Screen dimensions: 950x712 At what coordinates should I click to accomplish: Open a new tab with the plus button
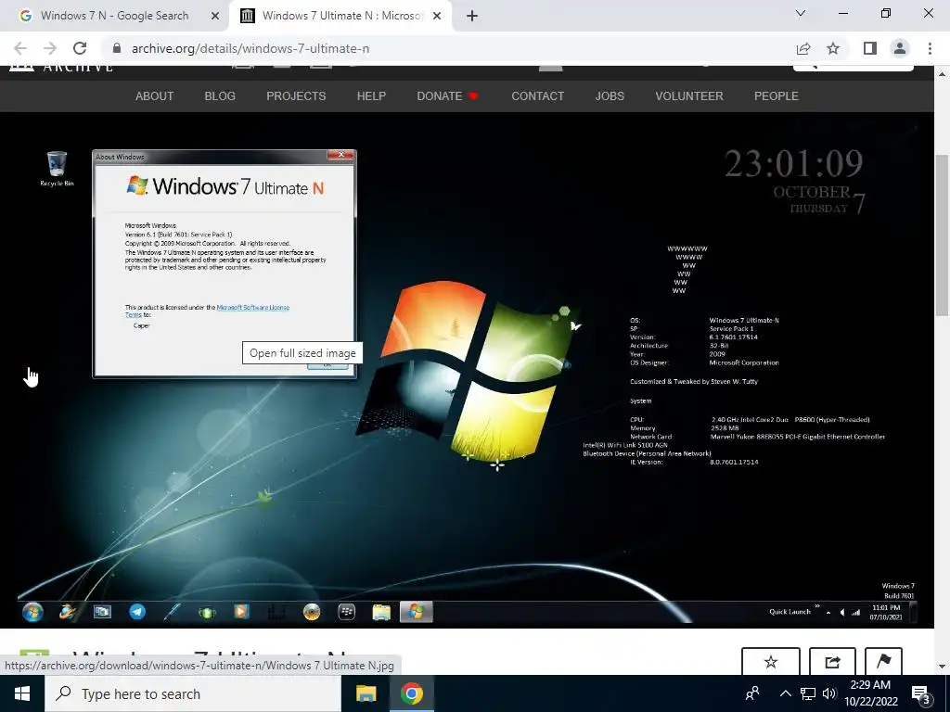pyautogui.click(x=472, y=16)
